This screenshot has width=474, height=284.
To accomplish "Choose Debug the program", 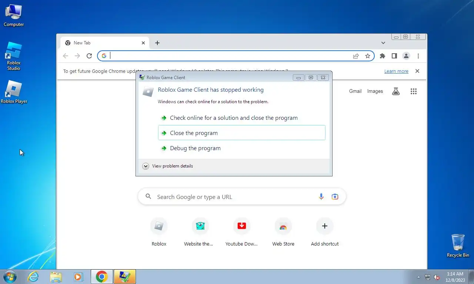I will (242, 148).
